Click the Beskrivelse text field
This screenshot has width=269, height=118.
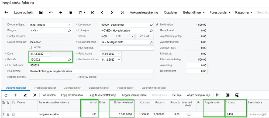pyautogui.click(x=91, y=71)
